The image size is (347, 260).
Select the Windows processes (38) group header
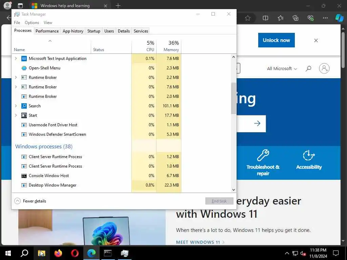[x=44, y=147]
